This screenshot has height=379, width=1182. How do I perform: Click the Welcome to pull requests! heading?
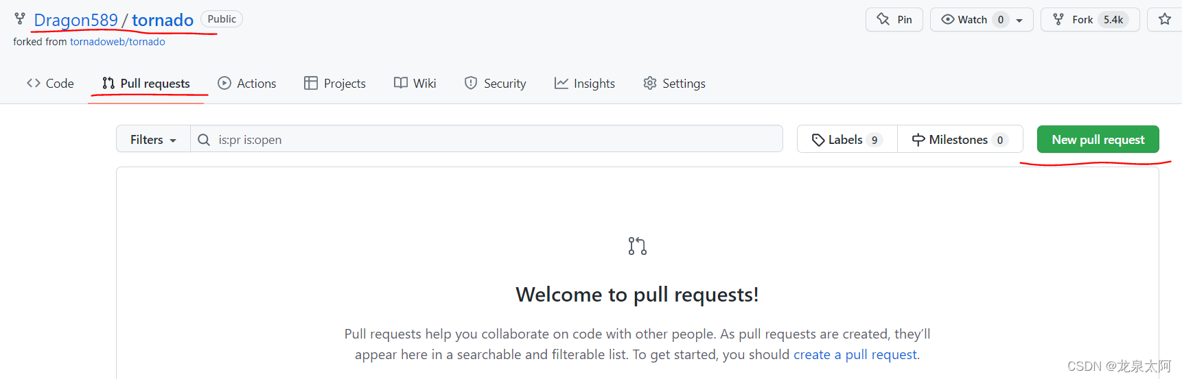click(x=637, y=294)
